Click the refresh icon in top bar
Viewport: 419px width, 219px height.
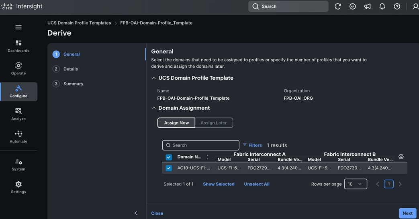click(x=338, y=6)
